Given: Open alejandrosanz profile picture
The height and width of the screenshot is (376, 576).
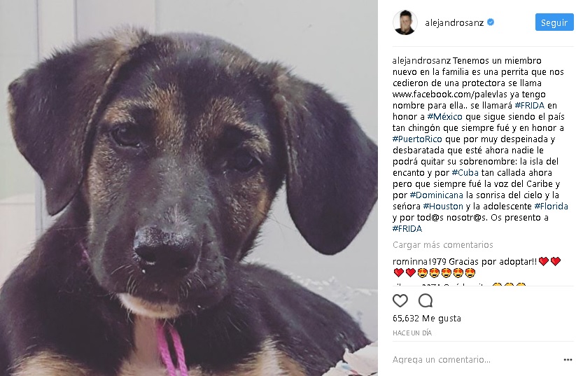Looking at the screenshot, I should (x=405, y=22).
